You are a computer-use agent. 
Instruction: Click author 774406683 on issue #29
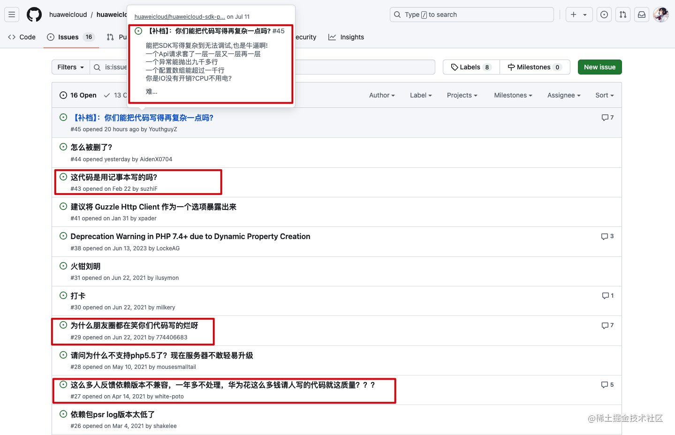click(x=172, y=337)
